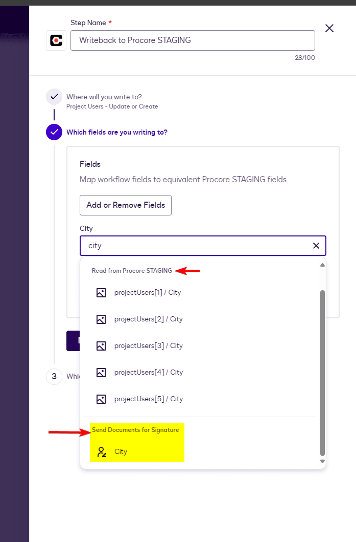
Task: Click Add or Remove Fields button
Action: [126, 205]
